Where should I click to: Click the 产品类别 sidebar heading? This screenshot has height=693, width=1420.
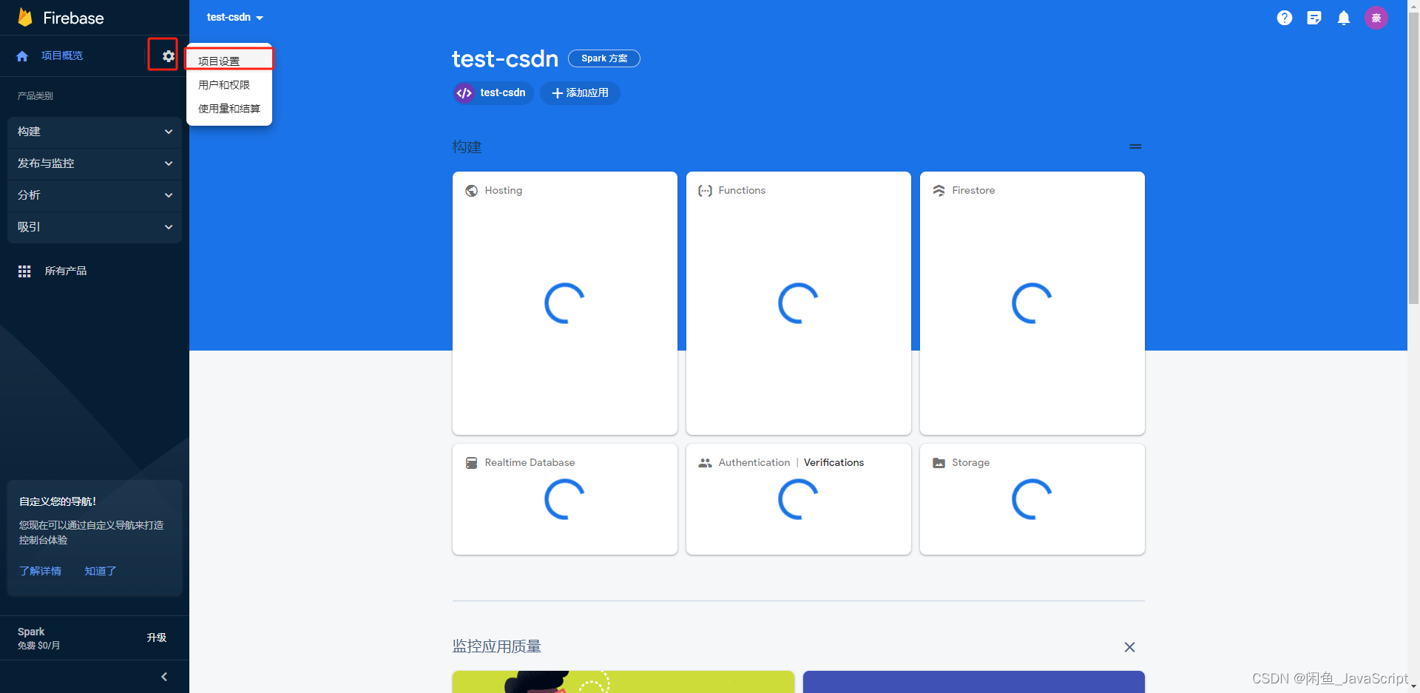[x=35, y=96]
